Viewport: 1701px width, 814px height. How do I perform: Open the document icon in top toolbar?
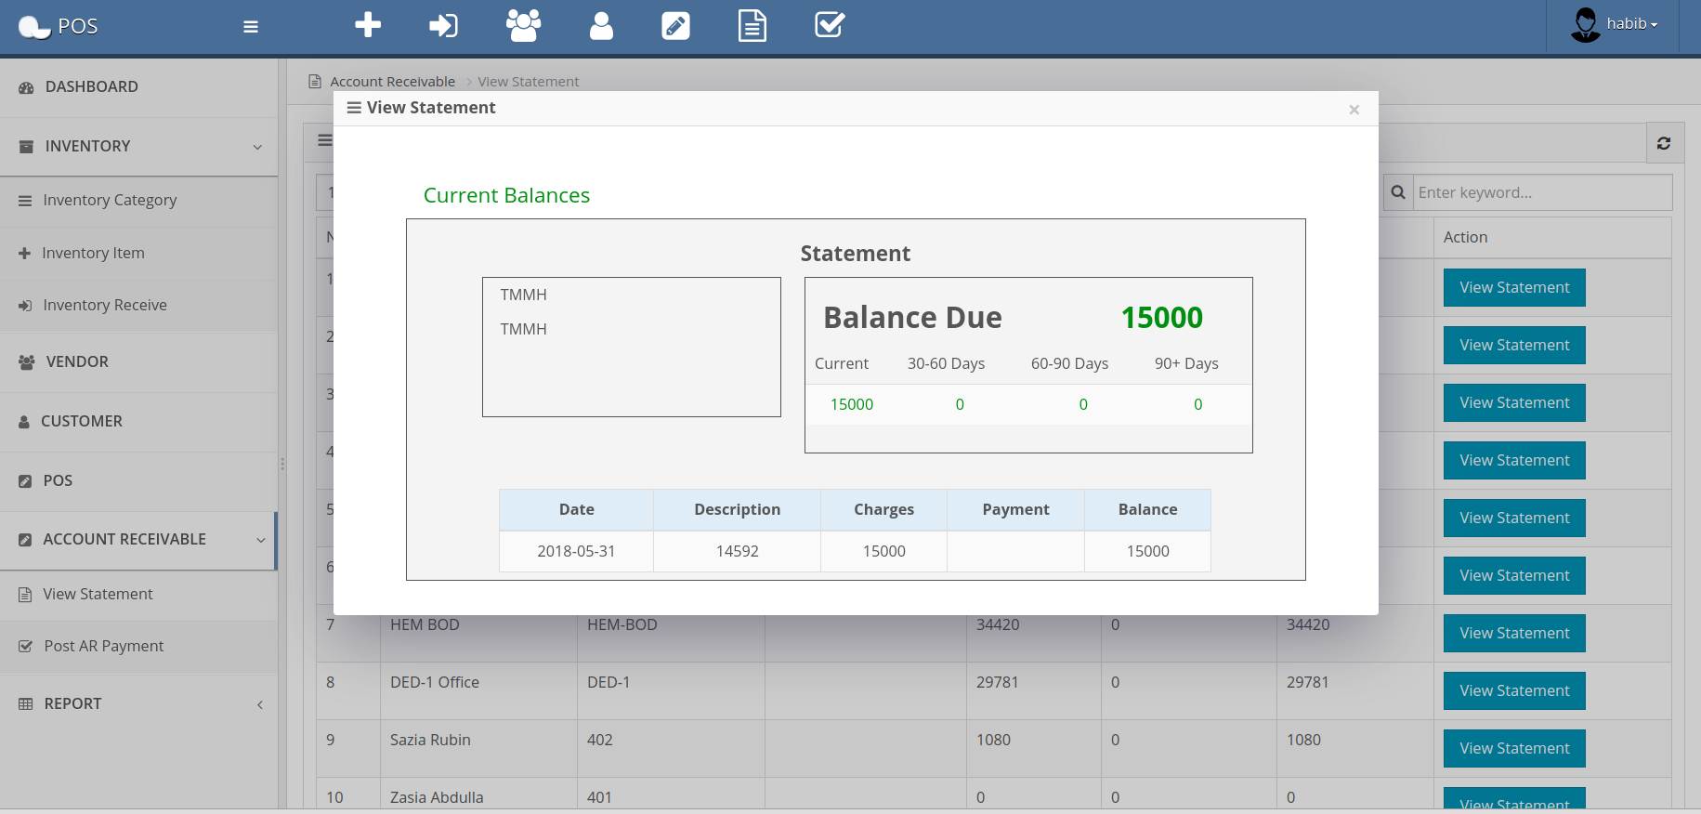tap(752, 25)
